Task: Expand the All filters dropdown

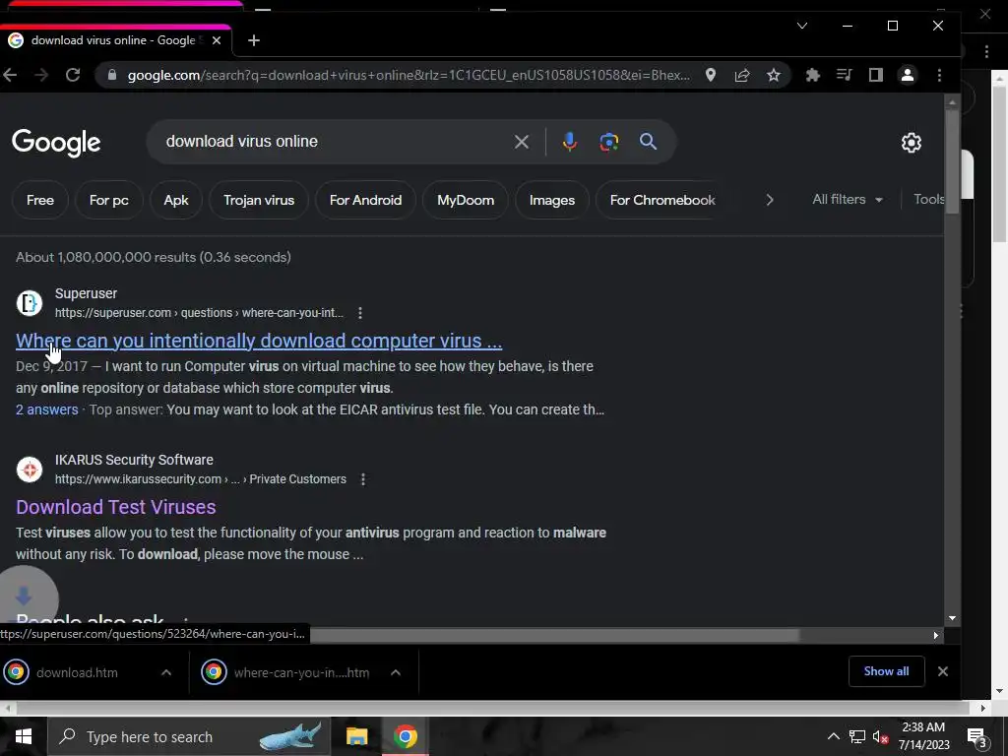Action: pyautogui.click(x=848, y=199)
